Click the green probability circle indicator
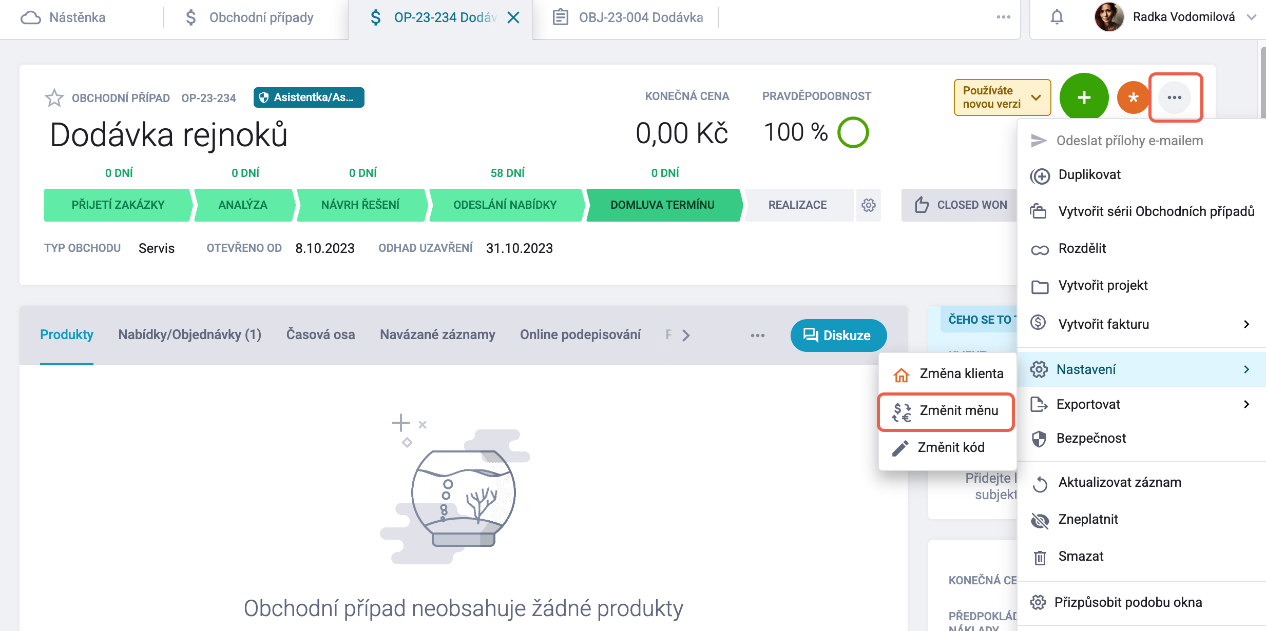 (x=853, y=132)
